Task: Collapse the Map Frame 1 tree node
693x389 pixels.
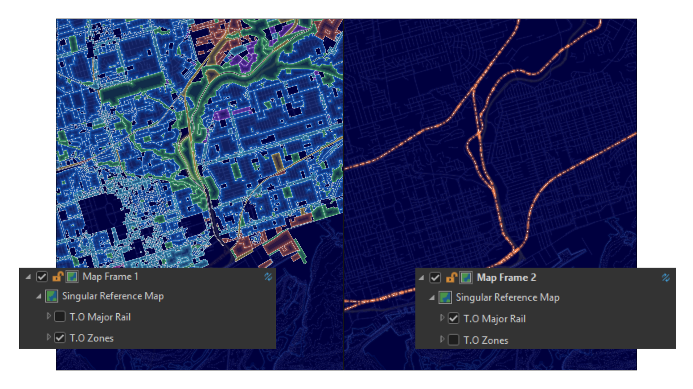Action: (x=28, y=277)
